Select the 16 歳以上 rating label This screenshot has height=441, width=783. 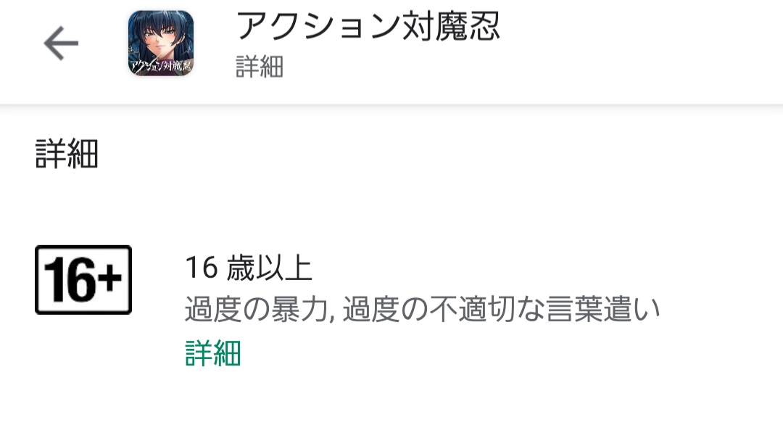249,267
